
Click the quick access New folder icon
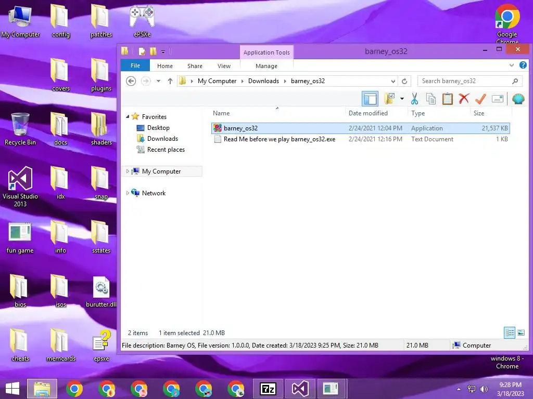click(x=154, y=51)
